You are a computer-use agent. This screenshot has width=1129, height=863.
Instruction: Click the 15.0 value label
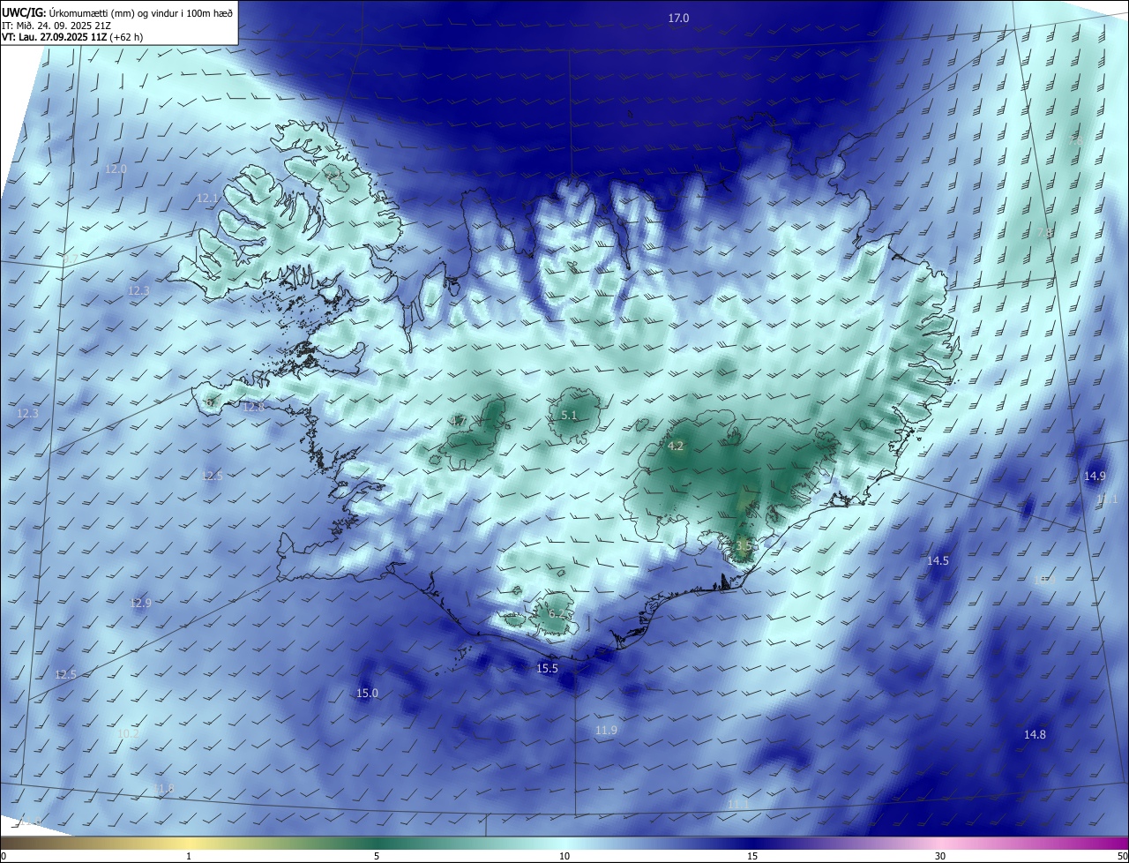367,694
